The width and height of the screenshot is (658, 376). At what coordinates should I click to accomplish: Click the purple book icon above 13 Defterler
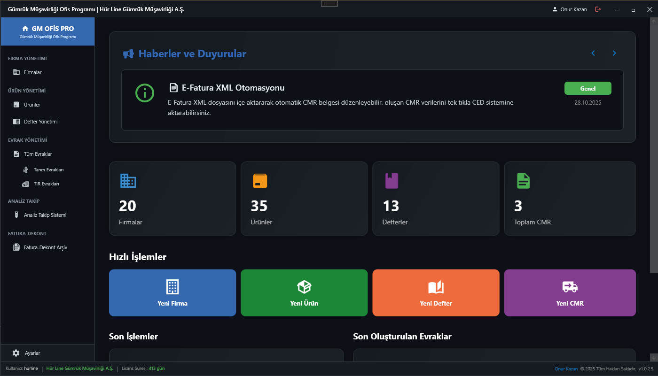392,181
